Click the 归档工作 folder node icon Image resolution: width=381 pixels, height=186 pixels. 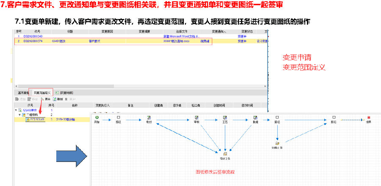click(x=277, y=143)
